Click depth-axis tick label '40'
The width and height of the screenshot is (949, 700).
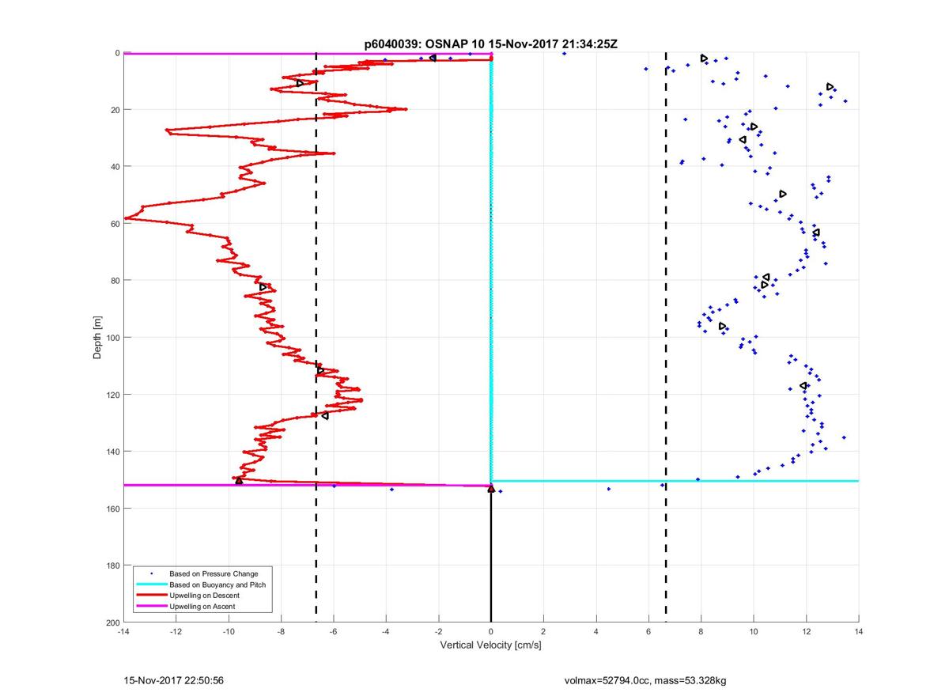click(x=114, y=167)
